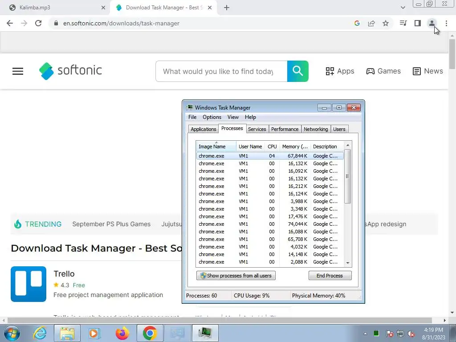
Task: Open File Explorer from taskbar
Action: [x=67, y=333]
